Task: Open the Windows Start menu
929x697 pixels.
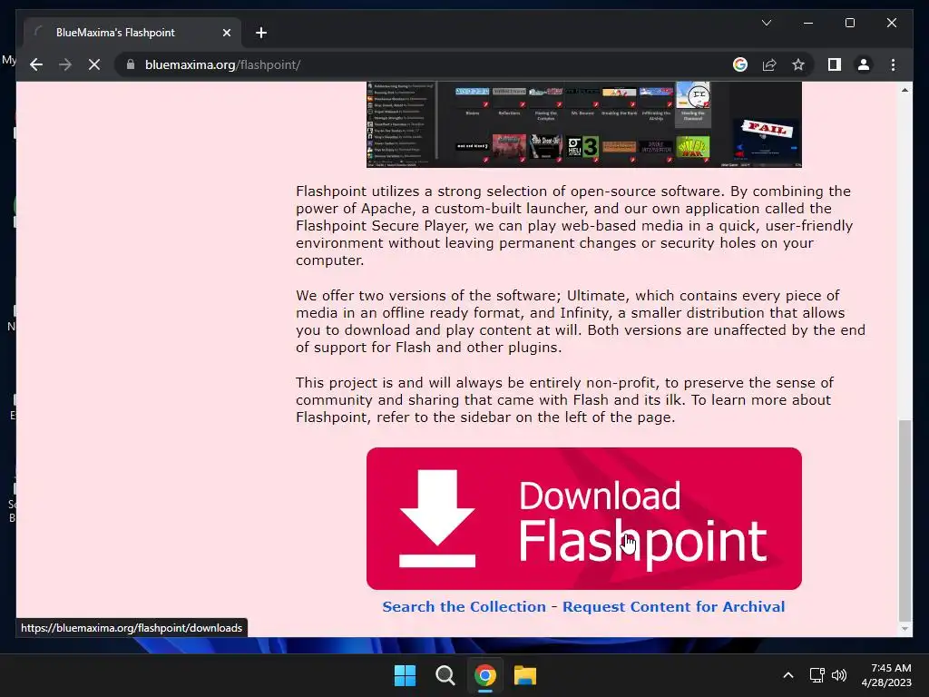Action: click(x=406, y=675)
